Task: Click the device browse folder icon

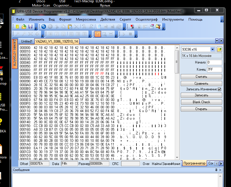Action: point(220,49)
